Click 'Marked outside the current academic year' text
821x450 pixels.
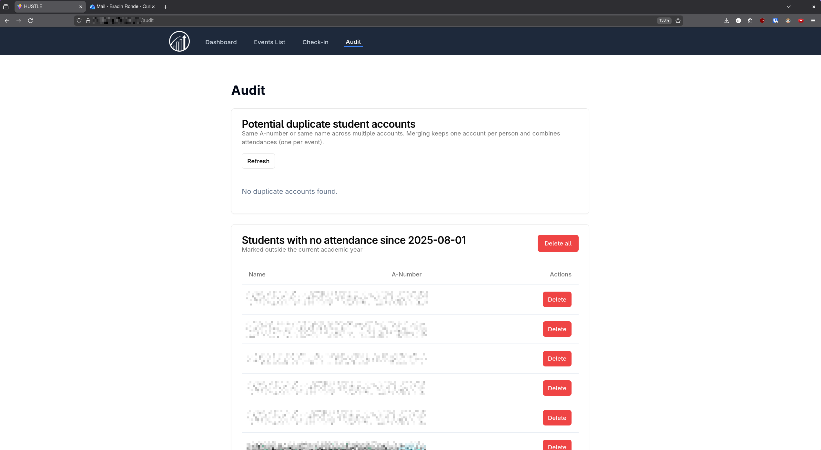point(302,250)
